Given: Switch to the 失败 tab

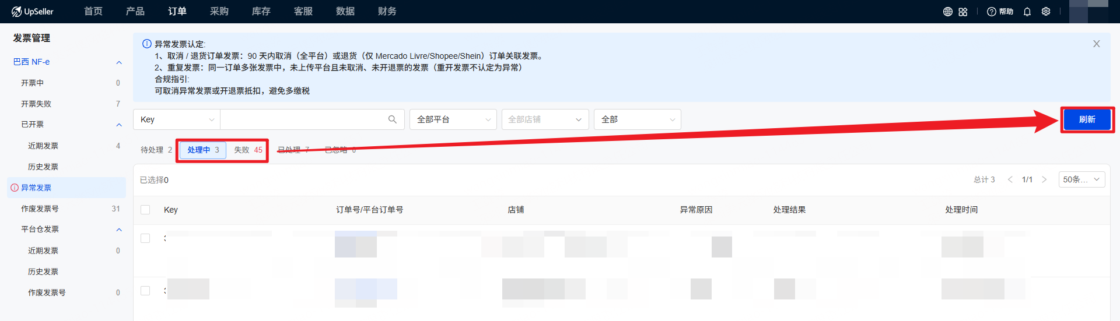Looking at the screenshot, I should [x=247, y=150].
